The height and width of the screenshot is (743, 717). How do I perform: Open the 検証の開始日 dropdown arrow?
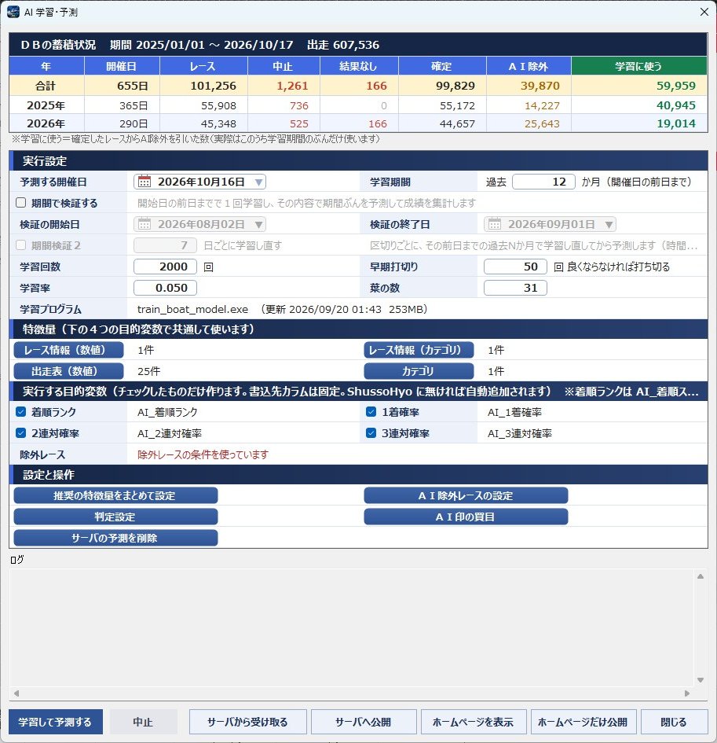coord(258,225)
